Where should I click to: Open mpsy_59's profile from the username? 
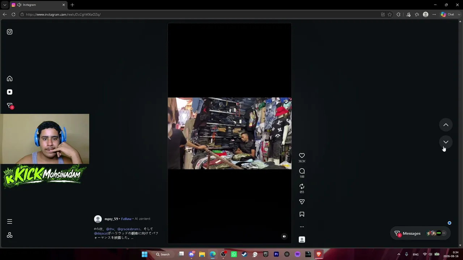[x=111, y=219]
